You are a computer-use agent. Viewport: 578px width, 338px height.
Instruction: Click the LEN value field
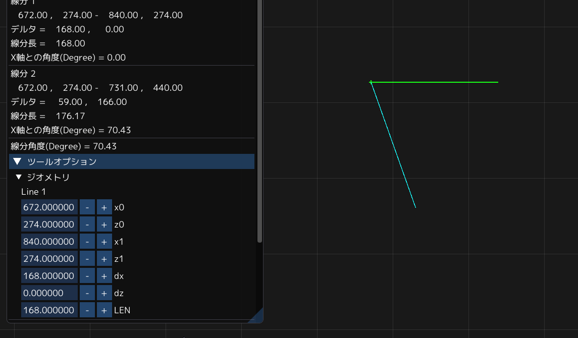[49, 310]
